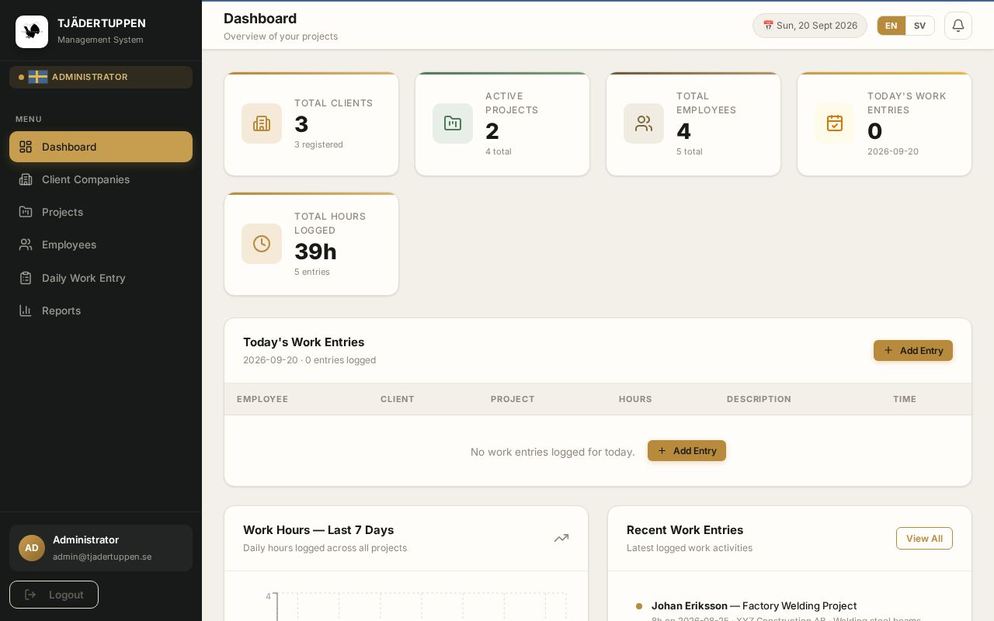Click the Swedish flag icon

pyautogui.click(x=38, y=77)
